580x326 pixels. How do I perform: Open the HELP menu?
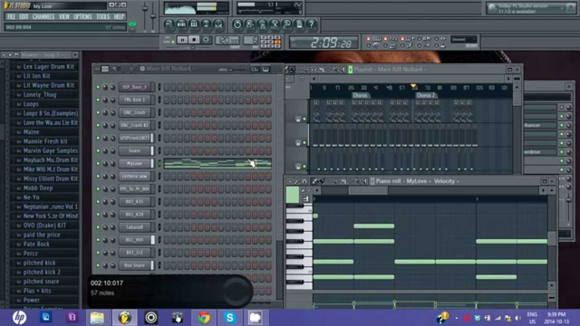tap(119, 17)
